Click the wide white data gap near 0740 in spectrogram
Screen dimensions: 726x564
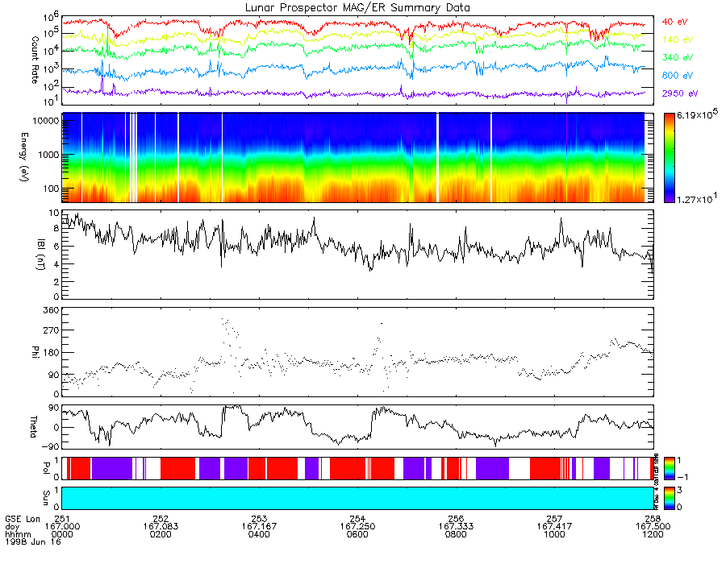pos(437,158)
